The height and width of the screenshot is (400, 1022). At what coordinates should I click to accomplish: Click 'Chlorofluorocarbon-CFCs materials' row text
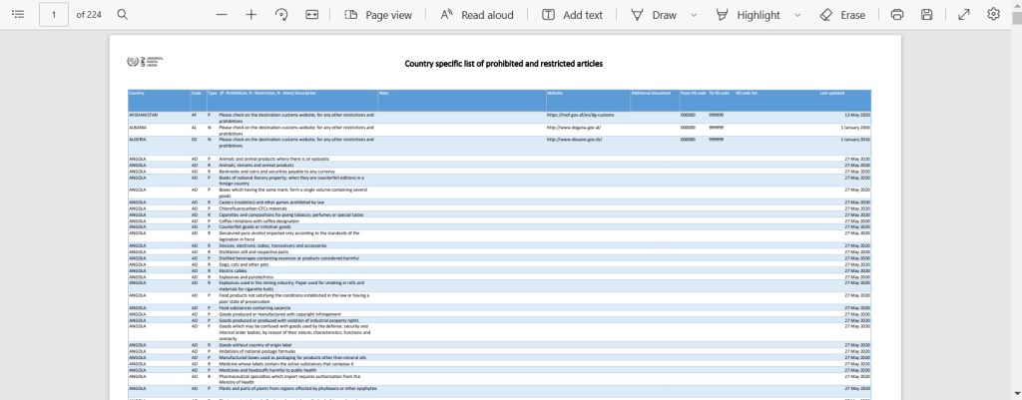coord(253,208)
